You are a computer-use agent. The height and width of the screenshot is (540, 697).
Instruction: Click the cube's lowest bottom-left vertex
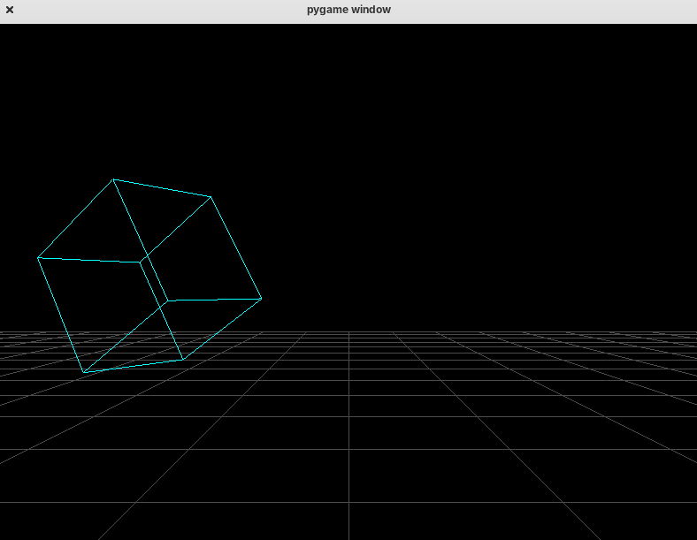(84, 372)
